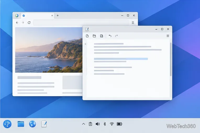
Task: Reload the page in the browser
Action: tap(29, 22)
